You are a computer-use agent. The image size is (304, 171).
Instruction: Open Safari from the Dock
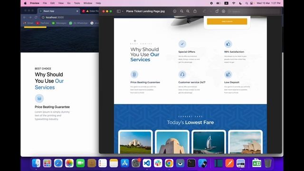tap(58, 163)
